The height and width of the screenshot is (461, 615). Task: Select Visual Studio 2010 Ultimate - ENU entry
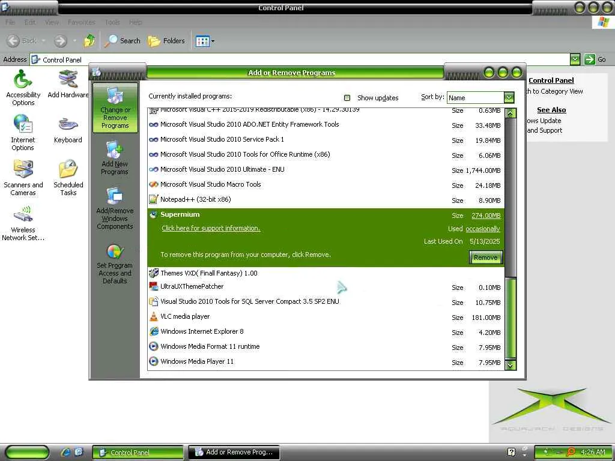[326, 170]
